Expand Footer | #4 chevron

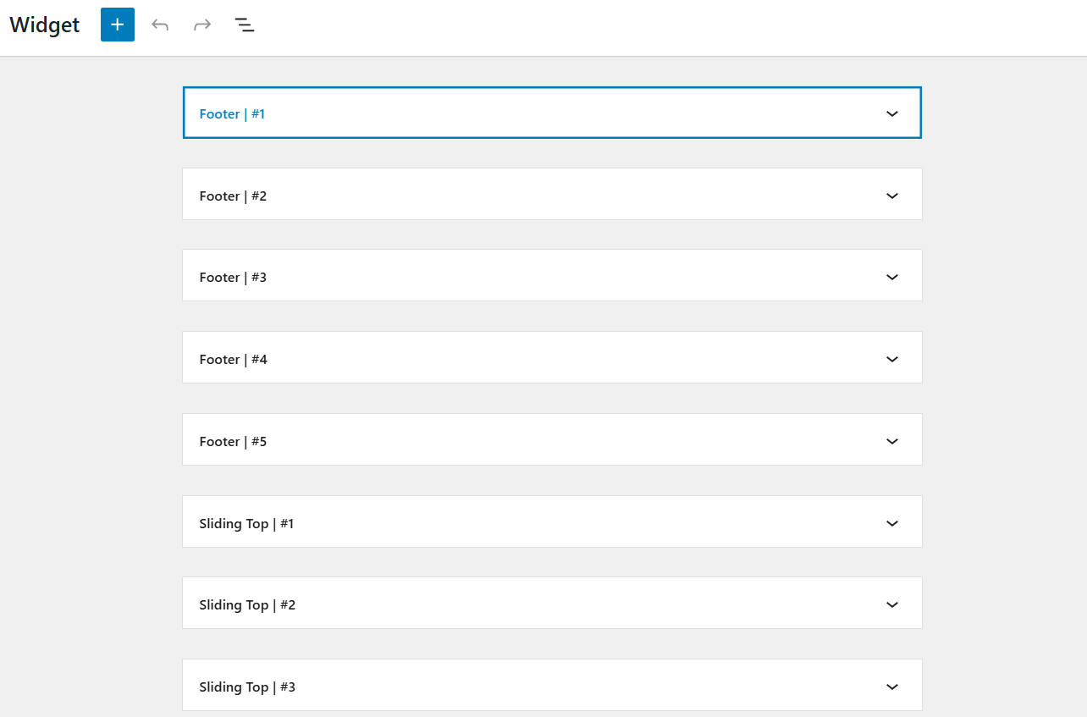click(891, 359)
